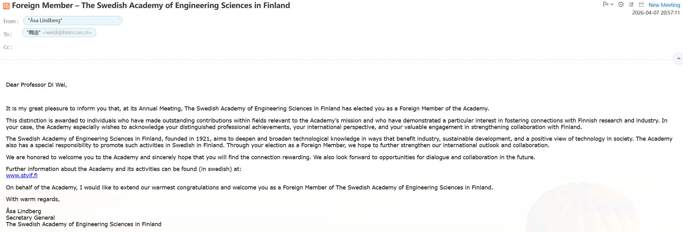Click the "Cc :" field label
The width and height of the screenshot is (683, 232).
[x=8, y=47]
